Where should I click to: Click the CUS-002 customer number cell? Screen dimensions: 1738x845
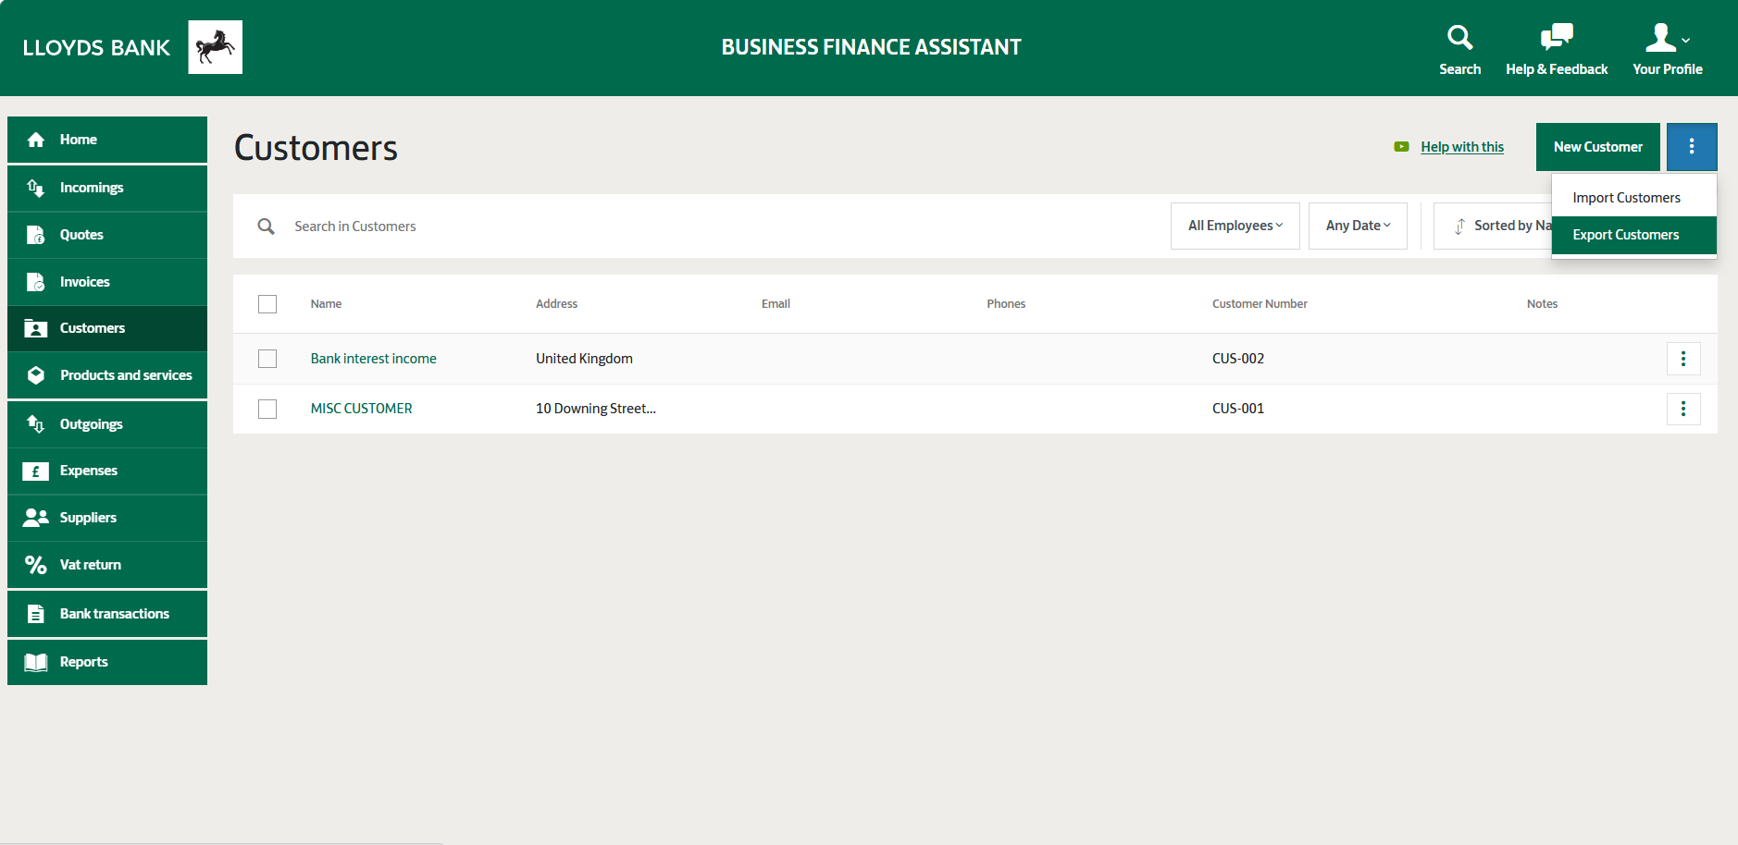(x=1238, y=359)
